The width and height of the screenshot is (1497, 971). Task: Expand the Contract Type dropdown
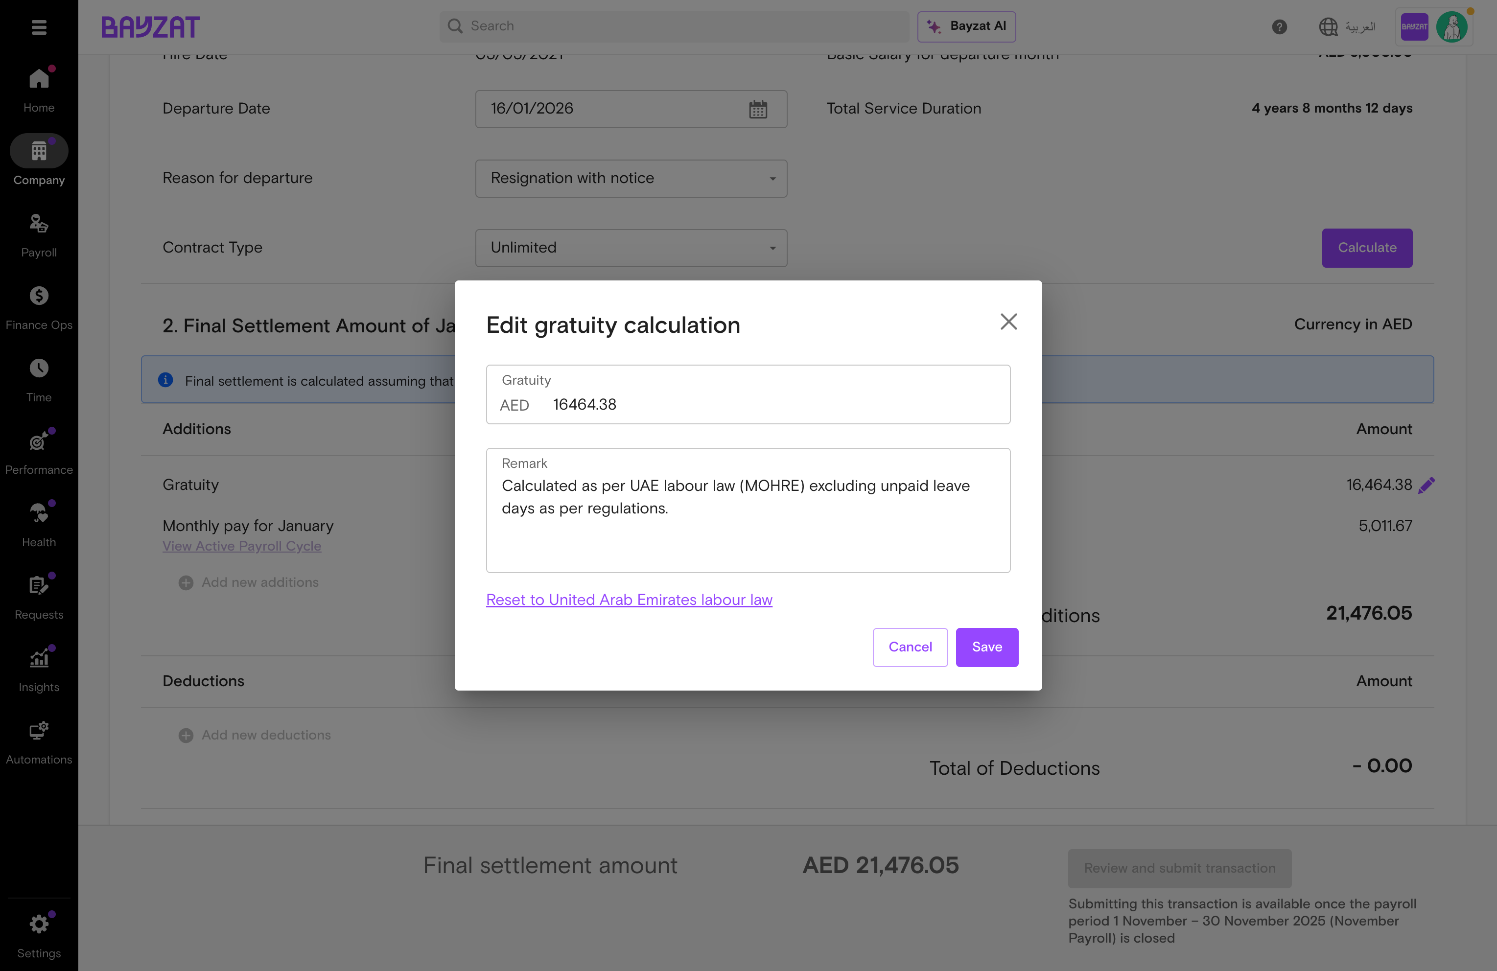coord(631,248)
